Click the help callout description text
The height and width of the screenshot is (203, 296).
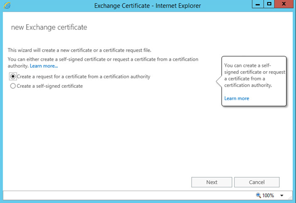pos(254,75)
